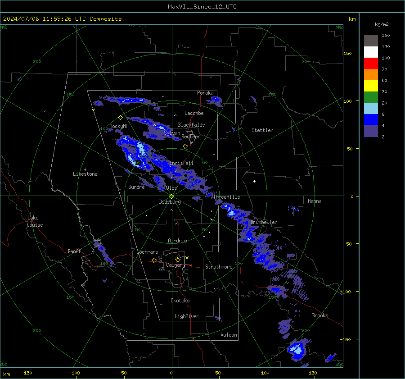Pick the light blue 8-20 legend swatch
The height and width of the screenshot is (379, 405).
tap(371, 109)
